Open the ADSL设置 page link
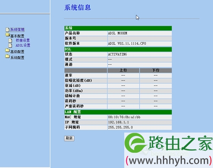 coord(23,45)
